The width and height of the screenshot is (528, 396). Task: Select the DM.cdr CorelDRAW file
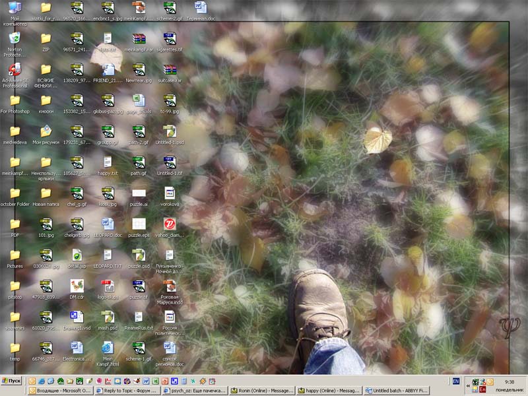pos(77,290)
